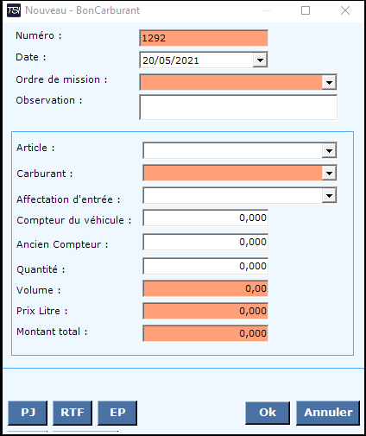
Task: Click into the Observation text box
Action: click(x=238, y=107)
